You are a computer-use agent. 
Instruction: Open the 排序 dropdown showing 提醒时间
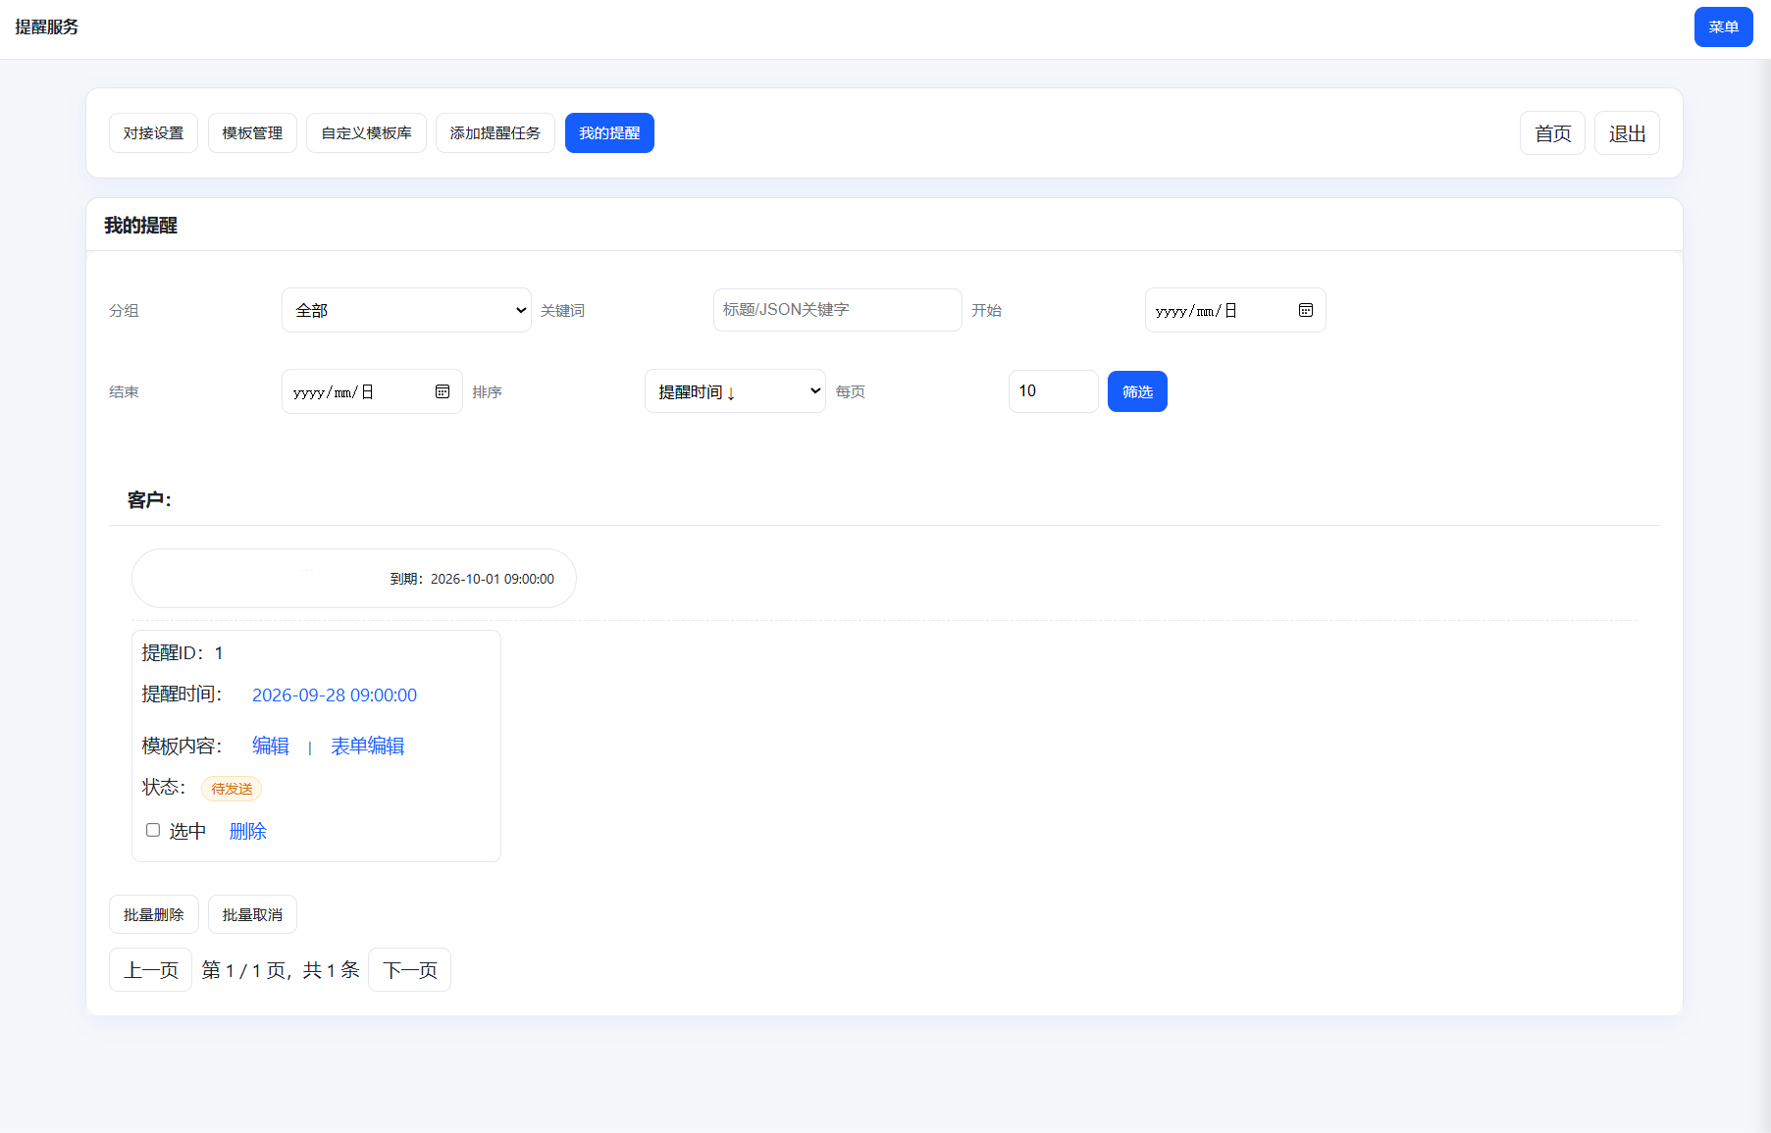click(x=734, y=391)
